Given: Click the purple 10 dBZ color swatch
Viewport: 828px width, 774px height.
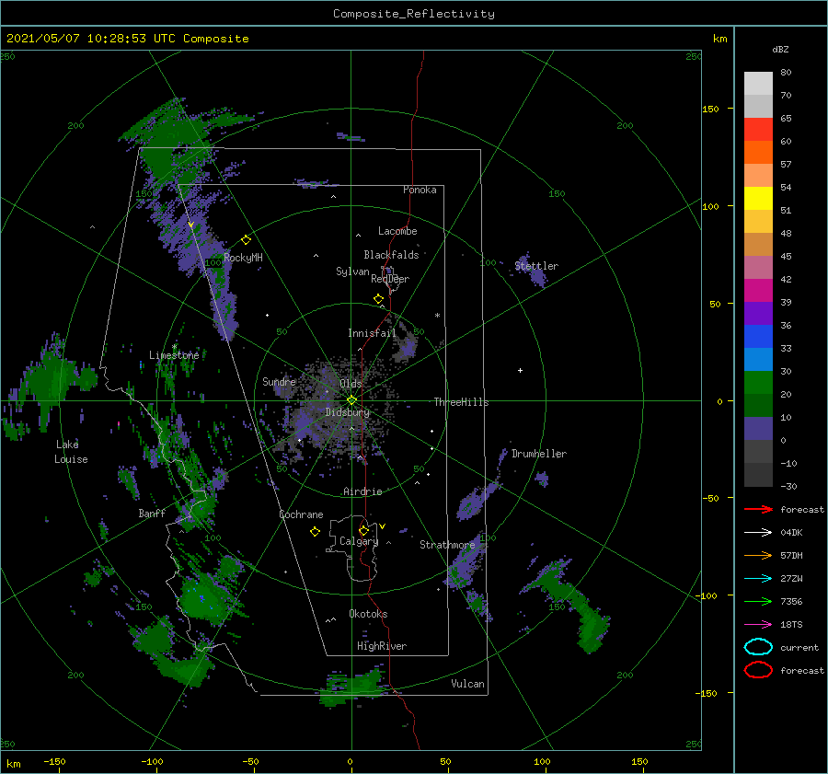Looking at the screenshot, I should point(758,428).
